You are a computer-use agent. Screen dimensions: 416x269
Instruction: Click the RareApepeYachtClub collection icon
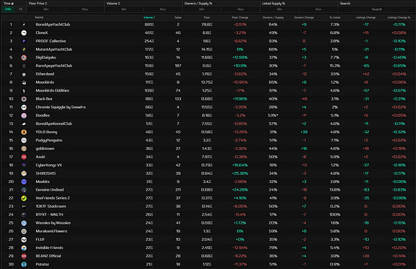[x=24, y=66]
